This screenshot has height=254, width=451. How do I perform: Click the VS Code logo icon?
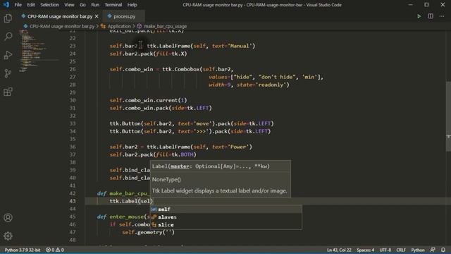(x=6, y=5)
